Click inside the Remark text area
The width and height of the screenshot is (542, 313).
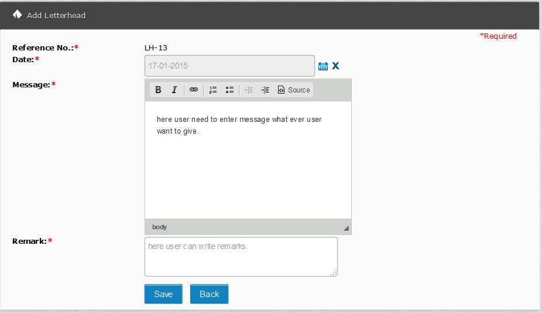pos(241,257)
